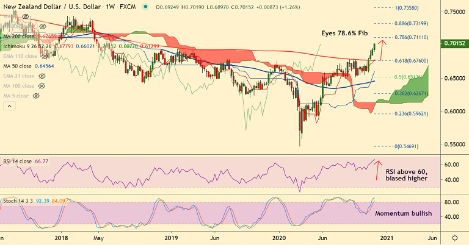Click the Stoch value 84.09
Image resolution: width=469 pixels, height=245 pixels.
point(58,201)
